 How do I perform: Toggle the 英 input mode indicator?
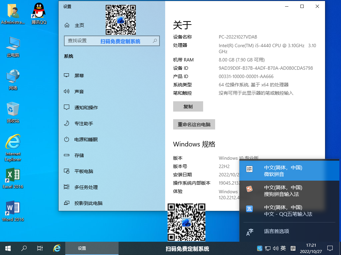coord(283,248)
